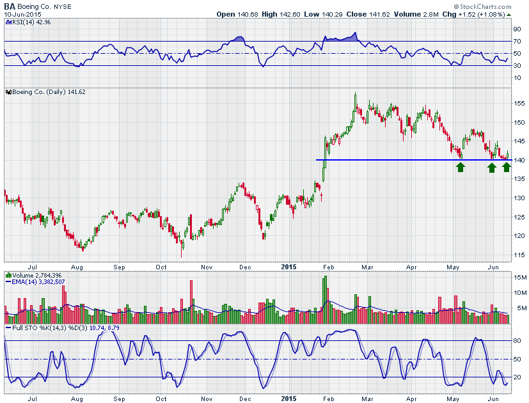
Task: Click the RSI(14) indicator legend icon
Action: pyautogui.click(x=9, y=22)
